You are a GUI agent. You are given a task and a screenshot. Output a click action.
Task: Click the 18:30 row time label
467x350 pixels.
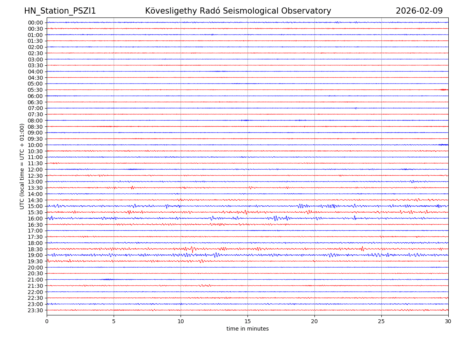coord(35,249)
